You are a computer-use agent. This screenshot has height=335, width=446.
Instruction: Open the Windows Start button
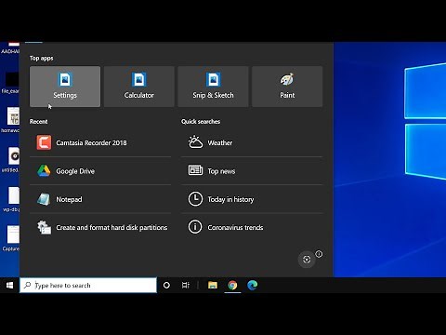coord(9,285)
